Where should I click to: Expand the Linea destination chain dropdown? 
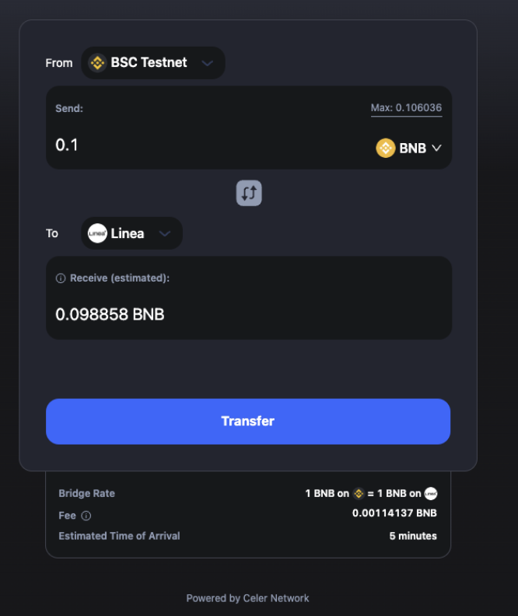[x=131, y=233]
